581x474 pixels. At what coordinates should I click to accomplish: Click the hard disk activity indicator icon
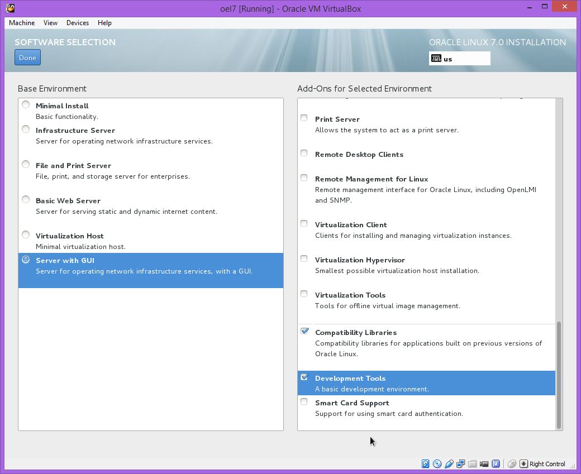click(425, 463)
